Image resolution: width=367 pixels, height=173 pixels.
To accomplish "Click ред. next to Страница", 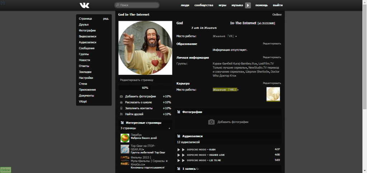I will click(106, 19).
